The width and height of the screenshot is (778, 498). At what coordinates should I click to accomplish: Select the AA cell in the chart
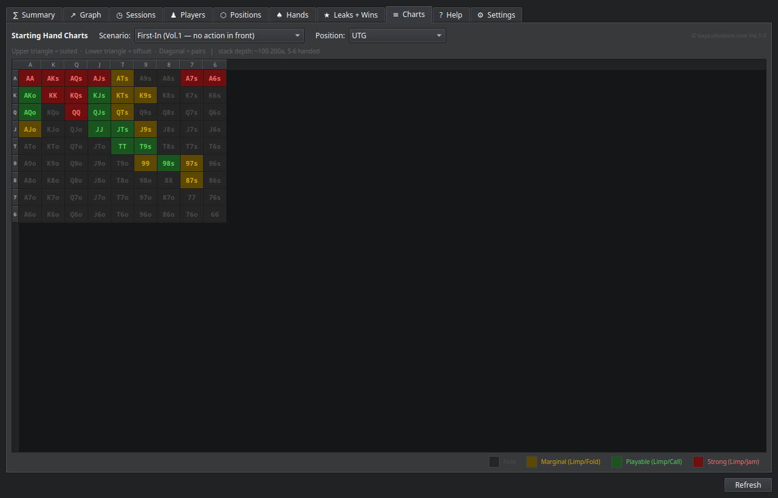(x=30, y=78)
